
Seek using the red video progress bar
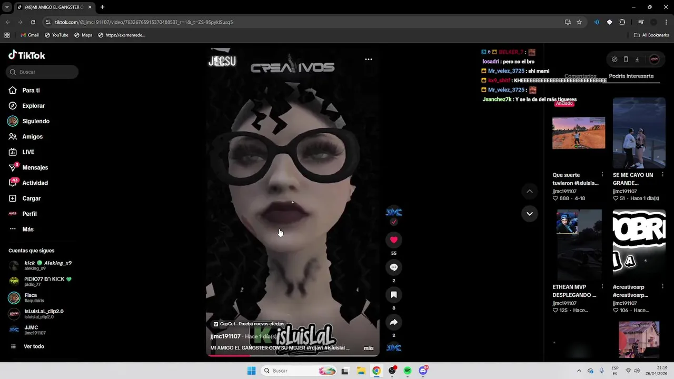pos(292,355)
